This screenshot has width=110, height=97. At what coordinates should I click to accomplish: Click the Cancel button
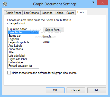point(76,90)
